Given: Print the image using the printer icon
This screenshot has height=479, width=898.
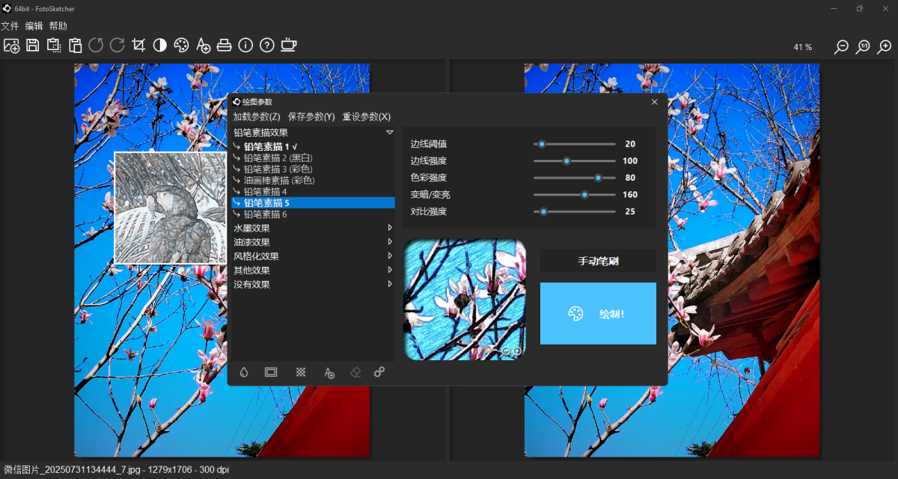Looking at the screenshot, I should 224,46.
